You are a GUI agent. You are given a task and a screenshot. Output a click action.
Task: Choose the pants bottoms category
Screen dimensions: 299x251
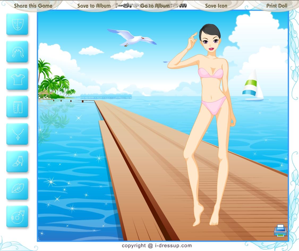click(17, 107)
